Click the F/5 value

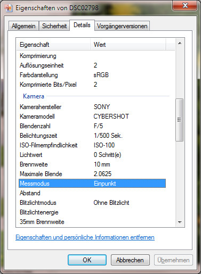tap(98, 126)
